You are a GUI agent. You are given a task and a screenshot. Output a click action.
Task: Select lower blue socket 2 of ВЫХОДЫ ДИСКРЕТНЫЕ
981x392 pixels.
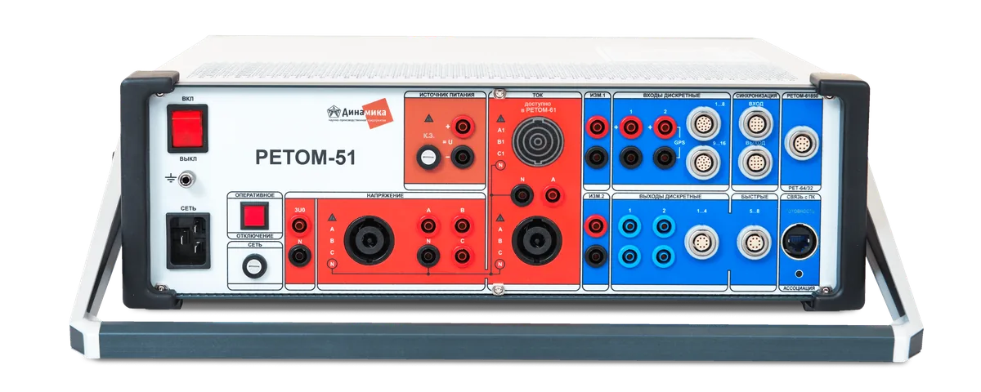tap(665, 257)
